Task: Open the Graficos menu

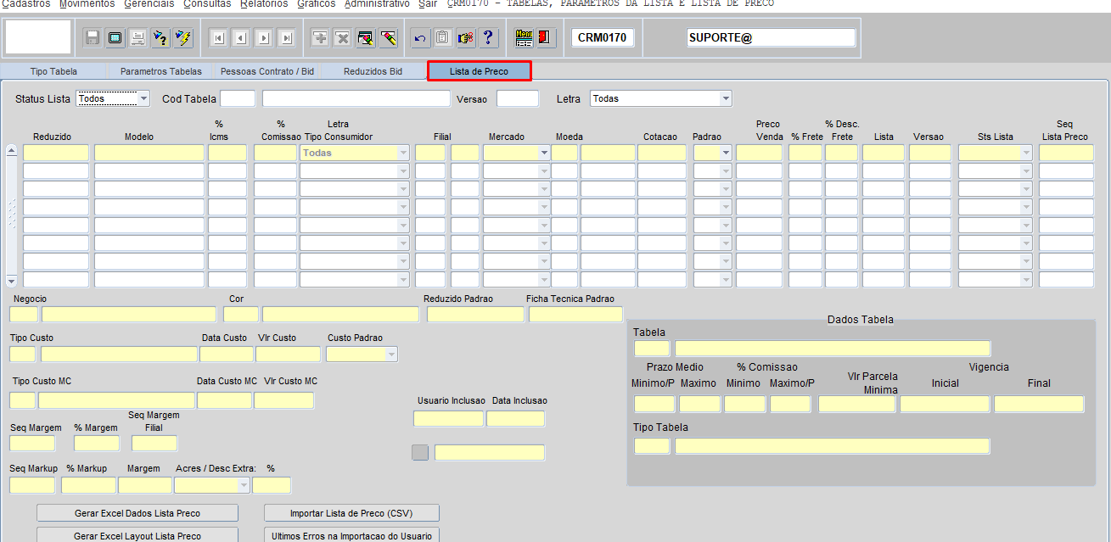Action: coord(317,4)
